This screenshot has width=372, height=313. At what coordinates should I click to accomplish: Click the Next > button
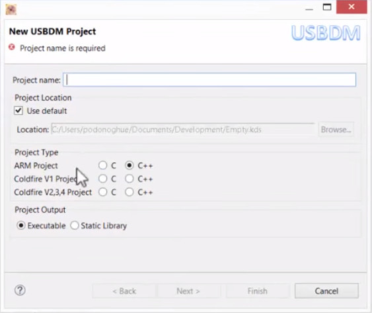188,291
